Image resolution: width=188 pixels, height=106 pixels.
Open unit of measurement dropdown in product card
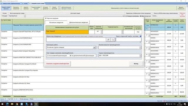click(x=102, y=32)
